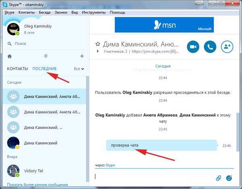This screenshot has width=242, height=189.
Task: Switch to the ПОСЛЕДНИЕ tab
Action: (x=44, y=69)
